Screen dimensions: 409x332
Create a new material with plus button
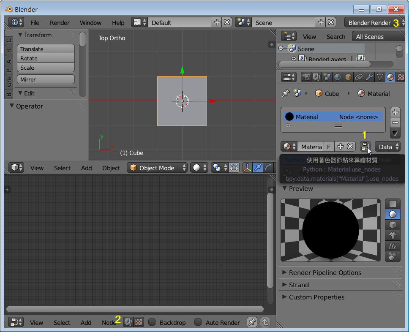coord(340,147)
